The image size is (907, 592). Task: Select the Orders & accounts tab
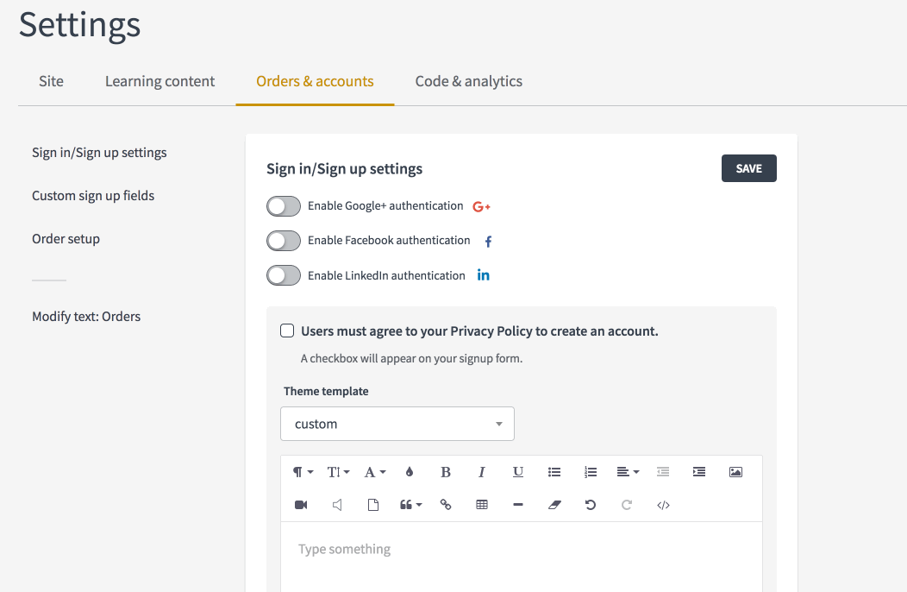tap(315, 81)
